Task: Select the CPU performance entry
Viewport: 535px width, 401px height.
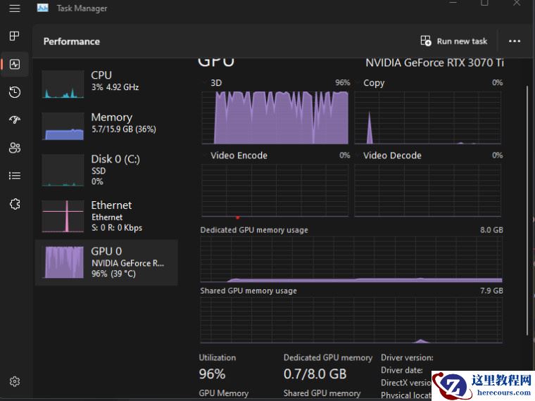Action: pyautogui.click(x=106, y=84)
